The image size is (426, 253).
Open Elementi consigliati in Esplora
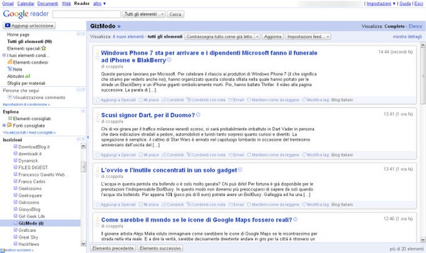[x=29, y=119]
